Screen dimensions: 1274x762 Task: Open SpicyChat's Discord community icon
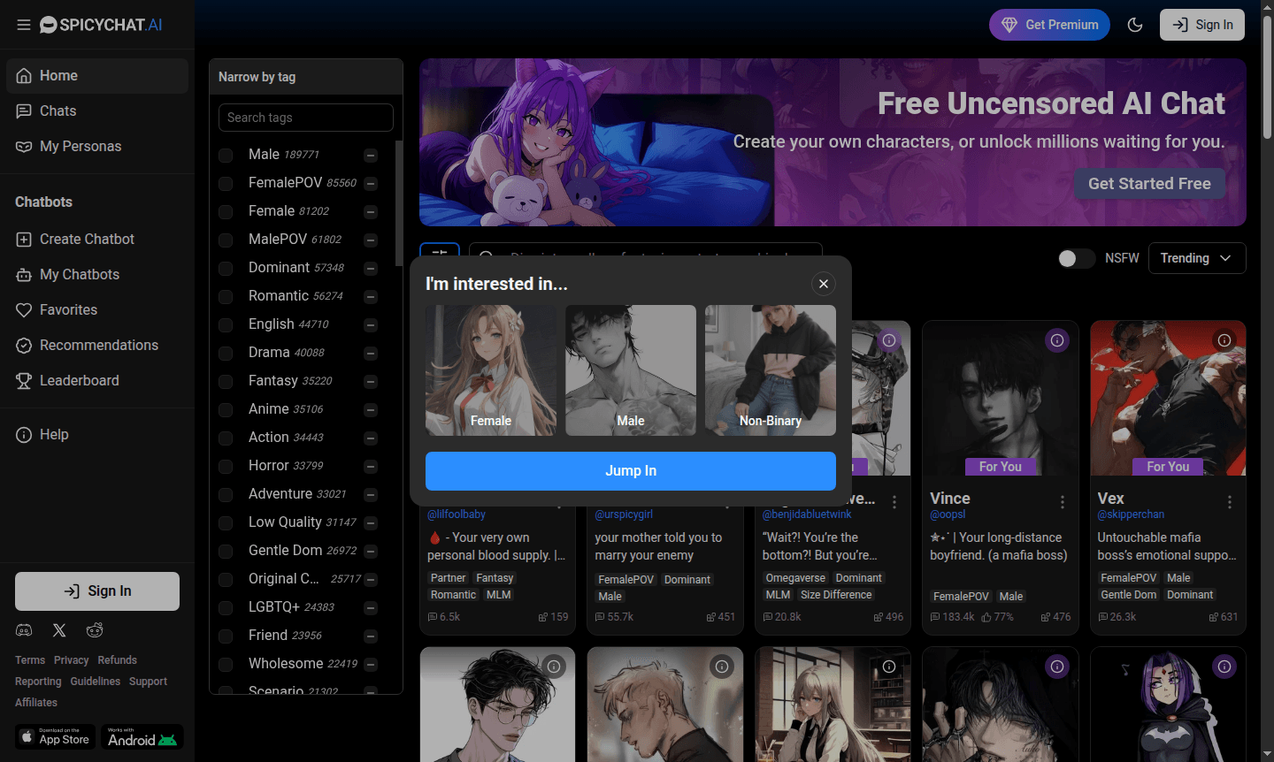point(24,629)
